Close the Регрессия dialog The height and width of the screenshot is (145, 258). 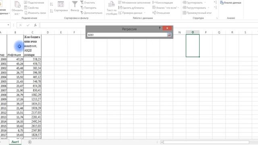pyautogui.click(x=167, y=28)
